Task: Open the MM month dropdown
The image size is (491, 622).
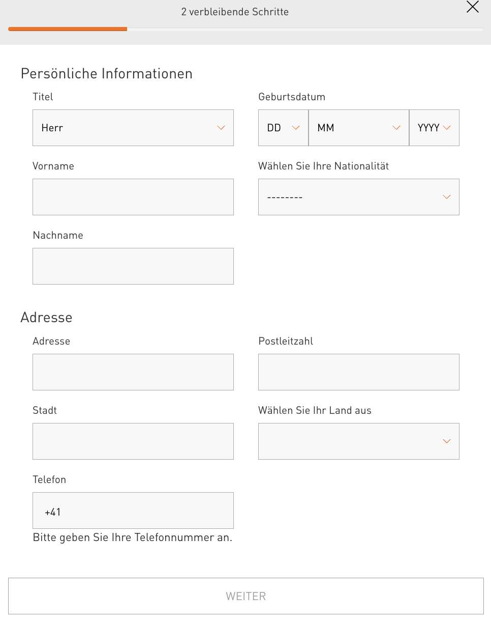Action: click(358, 128)
